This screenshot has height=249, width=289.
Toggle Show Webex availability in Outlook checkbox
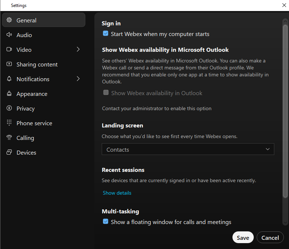(106, 93)
